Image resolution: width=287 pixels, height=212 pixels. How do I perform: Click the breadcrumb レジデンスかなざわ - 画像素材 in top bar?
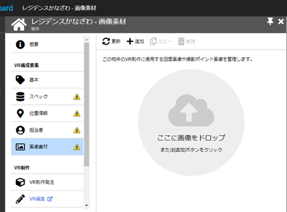[59, 8]
